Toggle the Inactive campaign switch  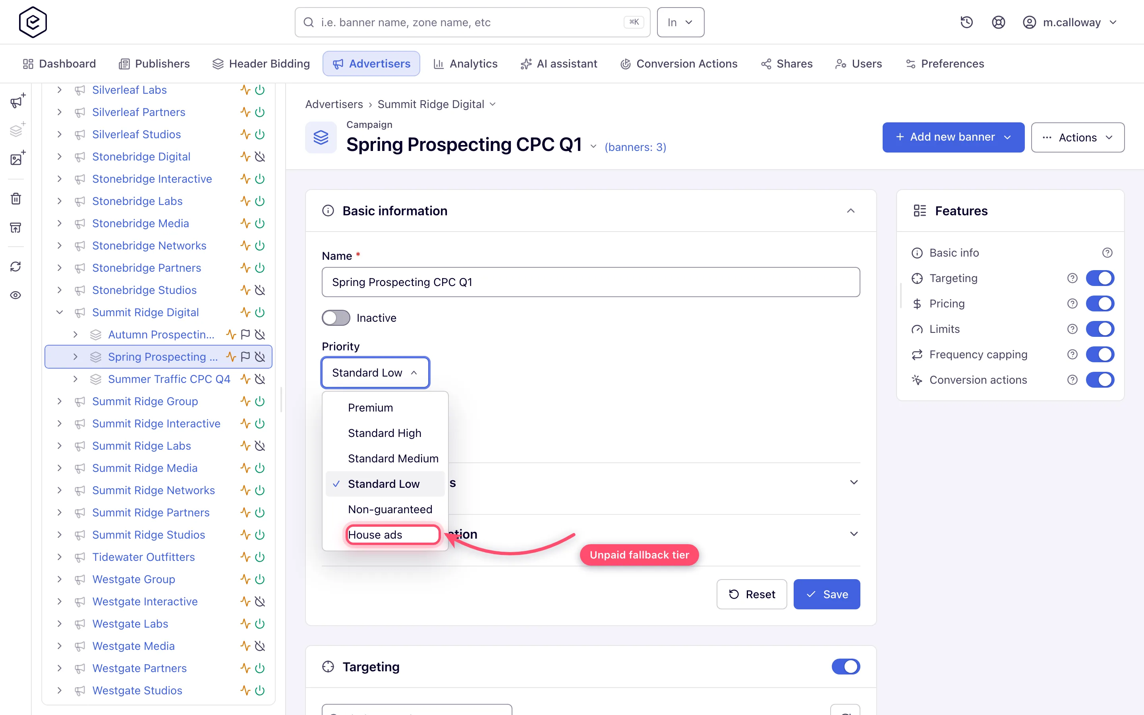[x=336, y=318]
